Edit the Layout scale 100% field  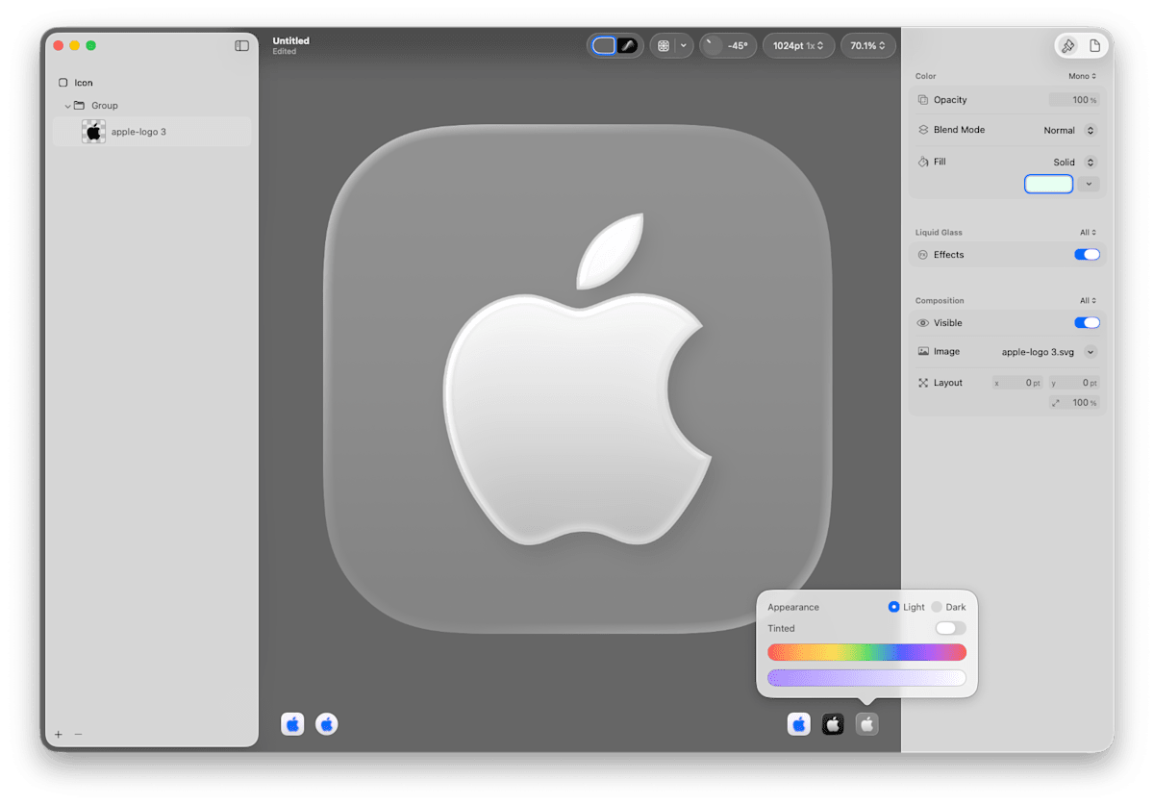(x=1074, y=403)
